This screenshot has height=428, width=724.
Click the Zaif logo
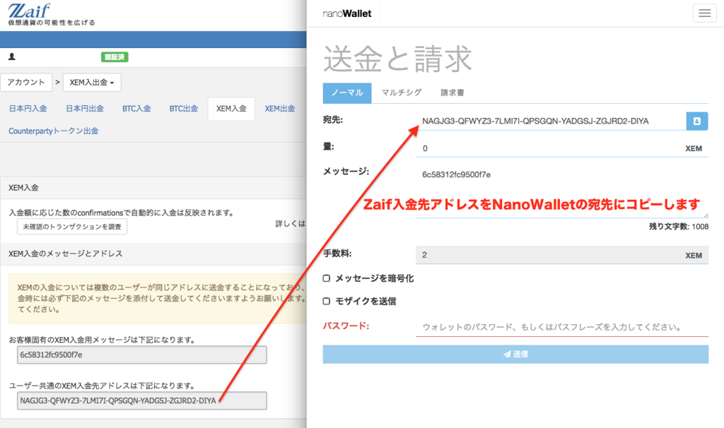tap(29, 10)
